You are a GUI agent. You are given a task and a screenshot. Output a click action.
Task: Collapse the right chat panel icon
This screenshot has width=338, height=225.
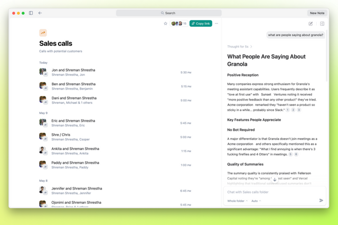coord(322,24)
